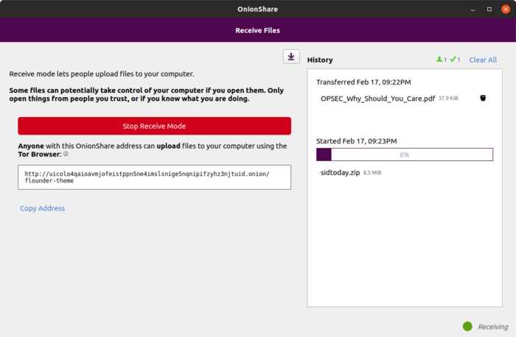The width and height of the screenshot is (516, 337).
Task: Click the Receive Files header title
Action: (258, 30)
